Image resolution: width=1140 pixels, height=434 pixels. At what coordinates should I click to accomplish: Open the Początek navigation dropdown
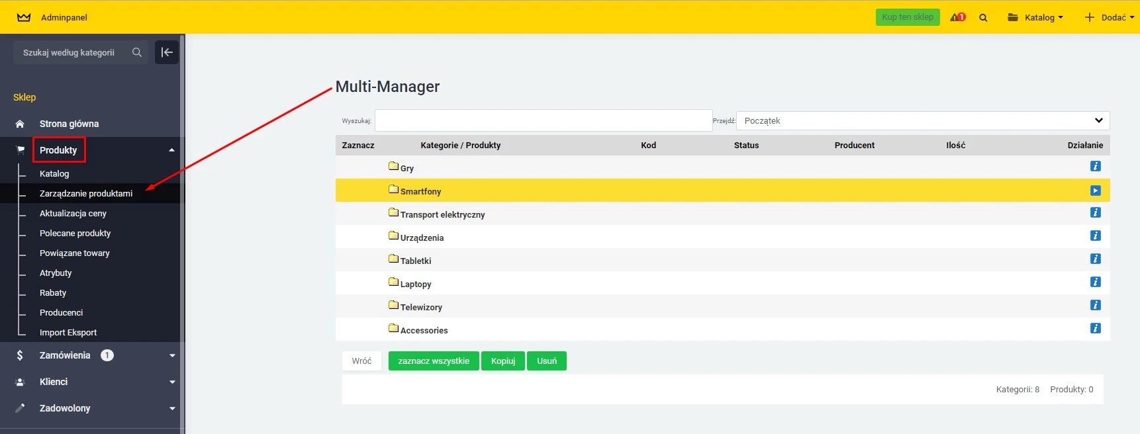click(x=922, y=120)
